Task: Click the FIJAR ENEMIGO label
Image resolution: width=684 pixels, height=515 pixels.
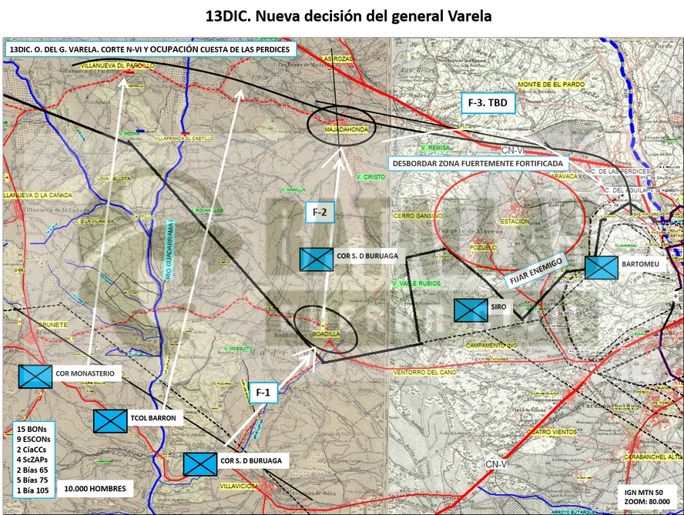Action: point(537,269)
